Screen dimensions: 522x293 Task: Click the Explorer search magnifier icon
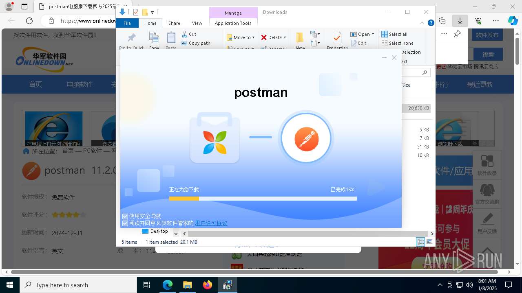[x=425, y=72]
